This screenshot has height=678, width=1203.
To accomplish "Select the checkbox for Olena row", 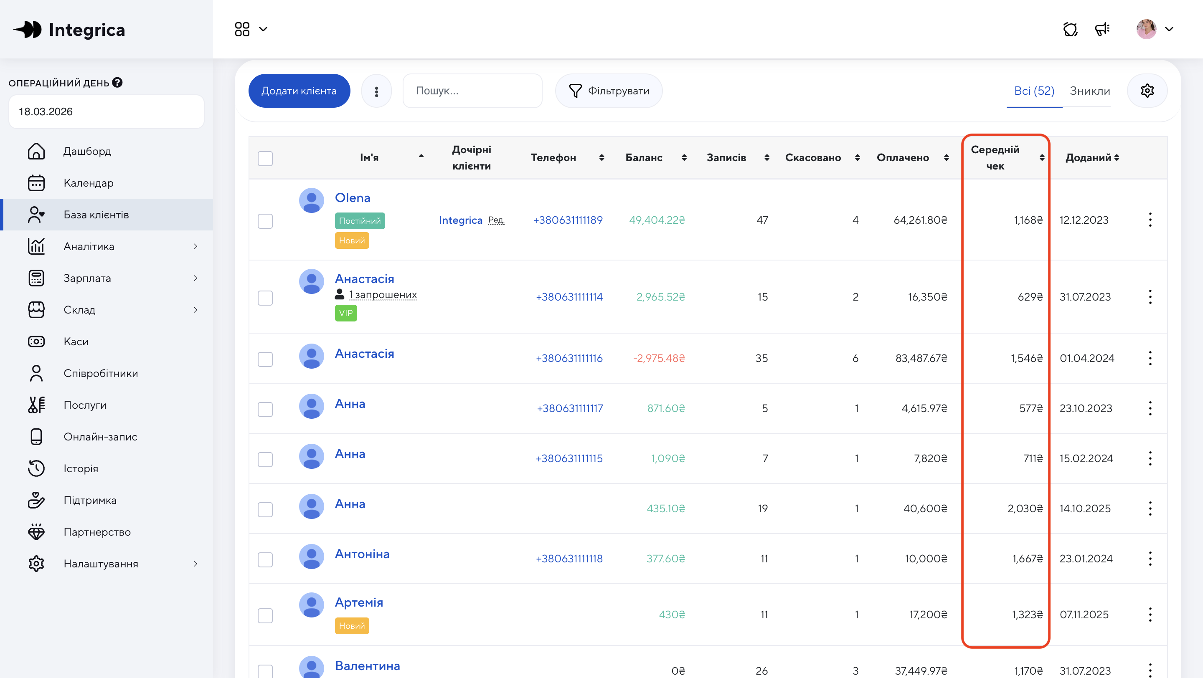I will [x=265, y=221].
